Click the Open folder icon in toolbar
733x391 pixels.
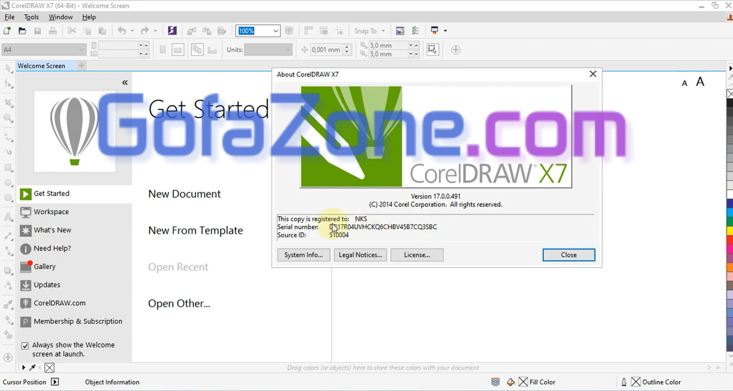[x=22, y=31]
